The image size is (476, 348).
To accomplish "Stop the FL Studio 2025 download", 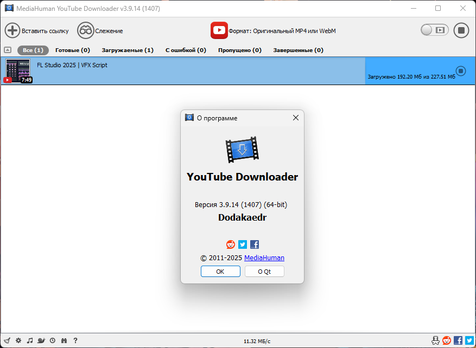I will coord(460,71).
